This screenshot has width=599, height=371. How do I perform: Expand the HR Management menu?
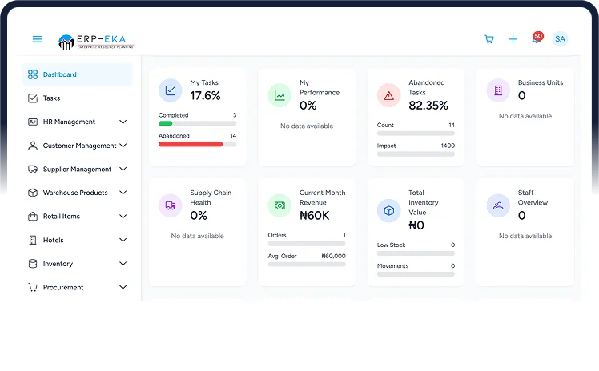click(x=123, y=122)
